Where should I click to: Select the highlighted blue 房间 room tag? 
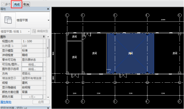(130, 53)
